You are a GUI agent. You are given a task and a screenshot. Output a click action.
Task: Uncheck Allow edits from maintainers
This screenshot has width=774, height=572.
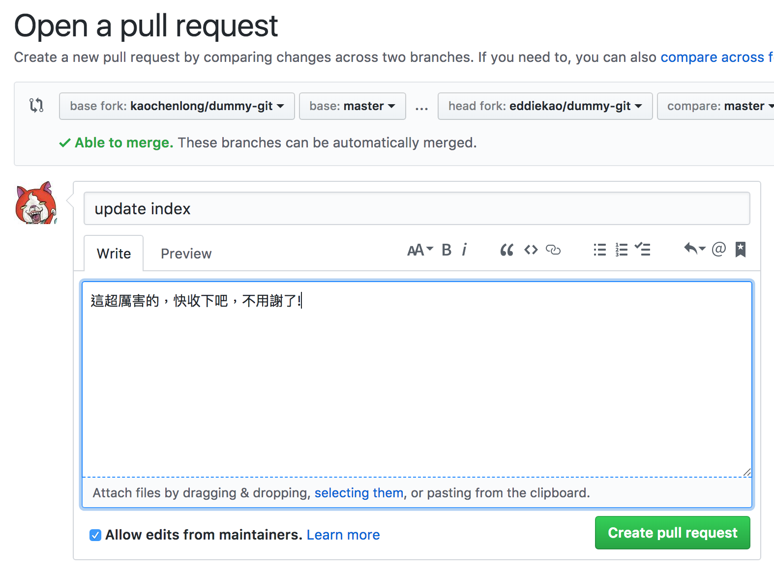click(95, 535)
